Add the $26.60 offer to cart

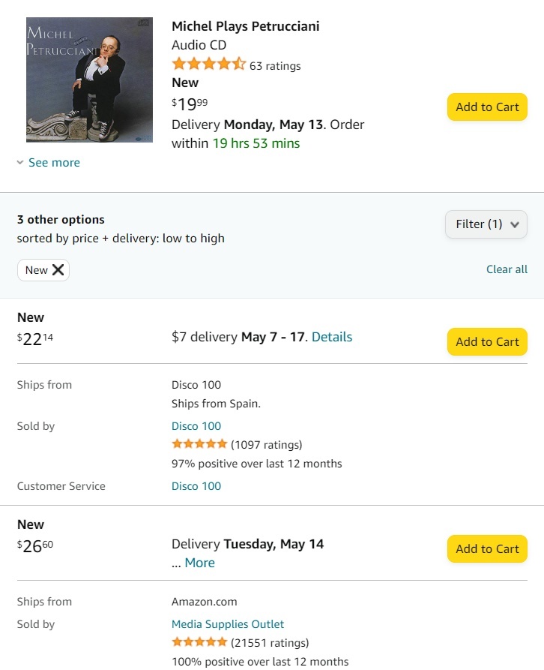[x=487, y=548]
